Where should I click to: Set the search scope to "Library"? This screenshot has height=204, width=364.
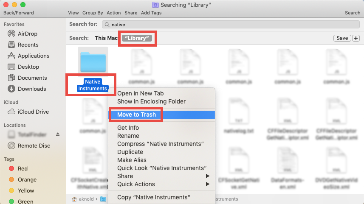tap(137, 38)
